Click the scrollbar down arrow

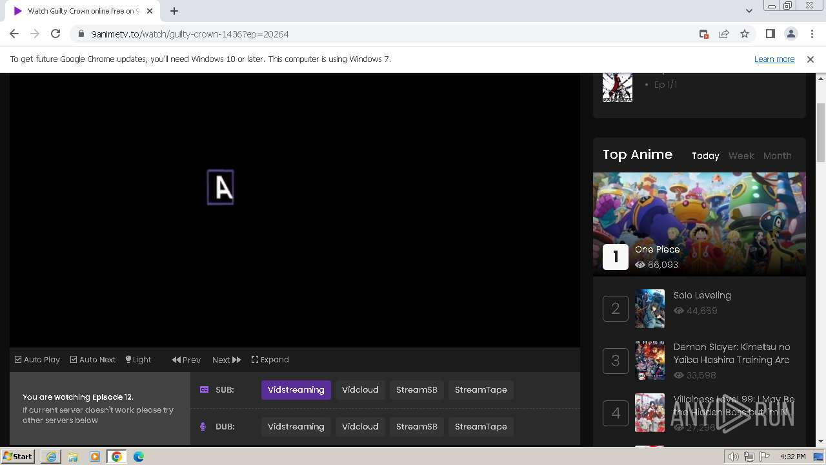821,442
